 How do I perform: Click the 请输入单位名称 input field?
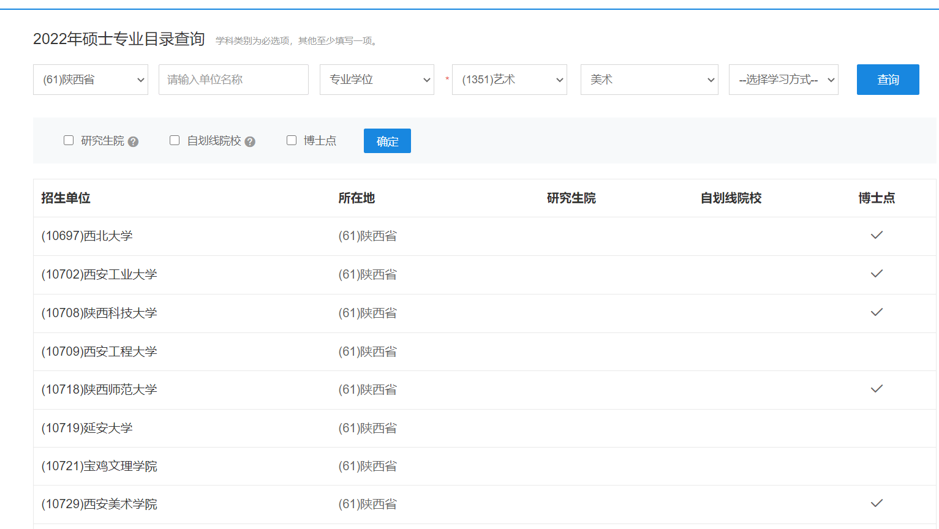click(x=233, y=80)
